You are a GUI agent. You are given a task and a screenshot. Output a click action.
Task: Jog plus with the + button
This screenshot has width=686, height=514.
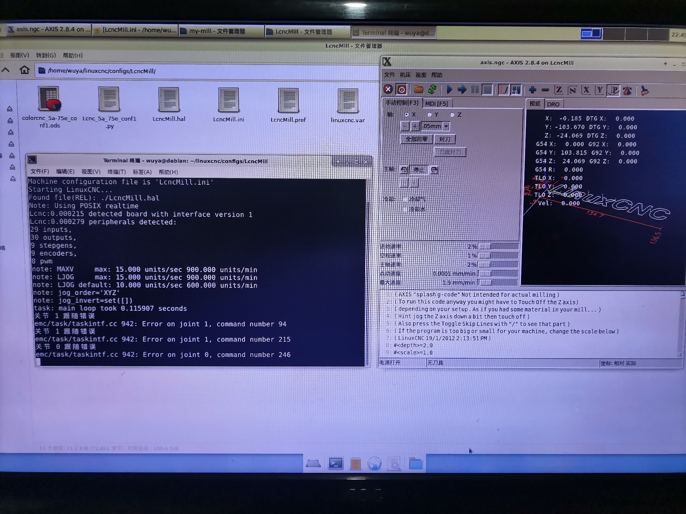tap(415, 126)
